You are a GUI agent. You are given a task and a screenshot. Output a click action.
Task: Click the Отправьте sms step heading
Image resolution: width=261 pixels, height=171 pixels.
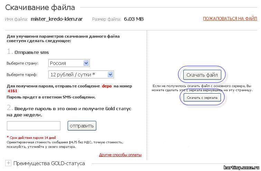click(x=32, y=52)
